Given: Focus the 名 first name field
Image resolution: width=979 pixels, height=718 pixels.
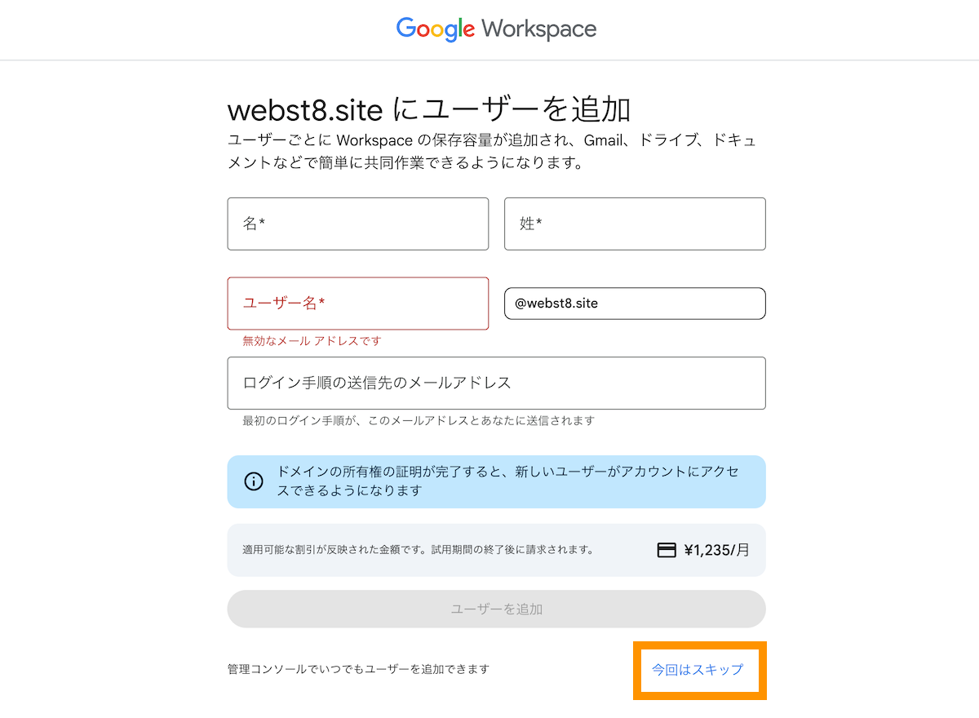Looking at the screenshot, I should pyautogui.click(x=358, y=224).
